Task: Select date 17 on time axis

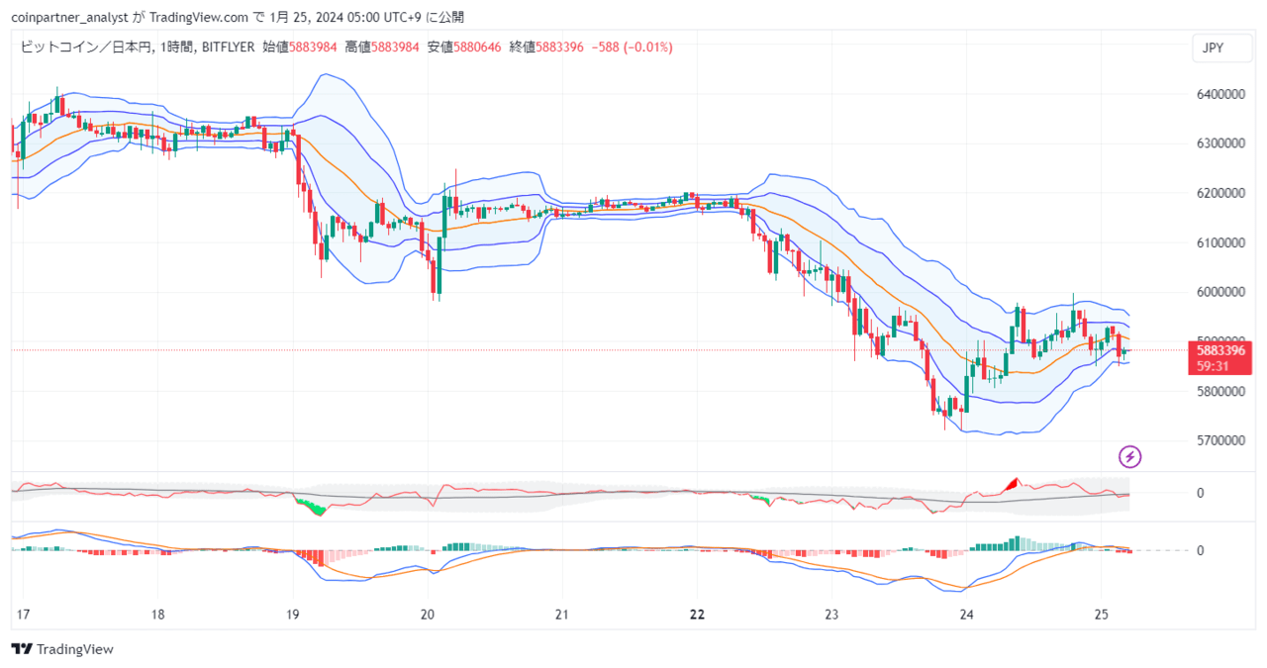Action: click(x=23, y=615)
